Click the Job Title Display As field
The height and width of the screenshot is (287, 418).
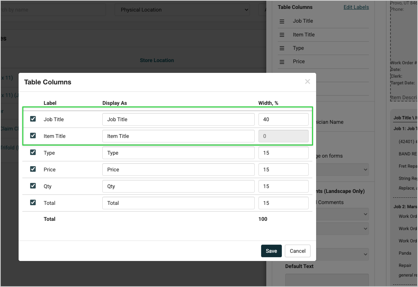178,119
